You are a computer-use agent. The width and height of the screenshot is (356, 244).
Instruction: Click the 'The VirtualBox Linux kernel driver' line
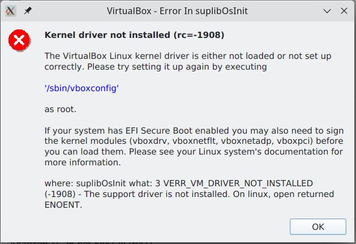pos(188,56)
